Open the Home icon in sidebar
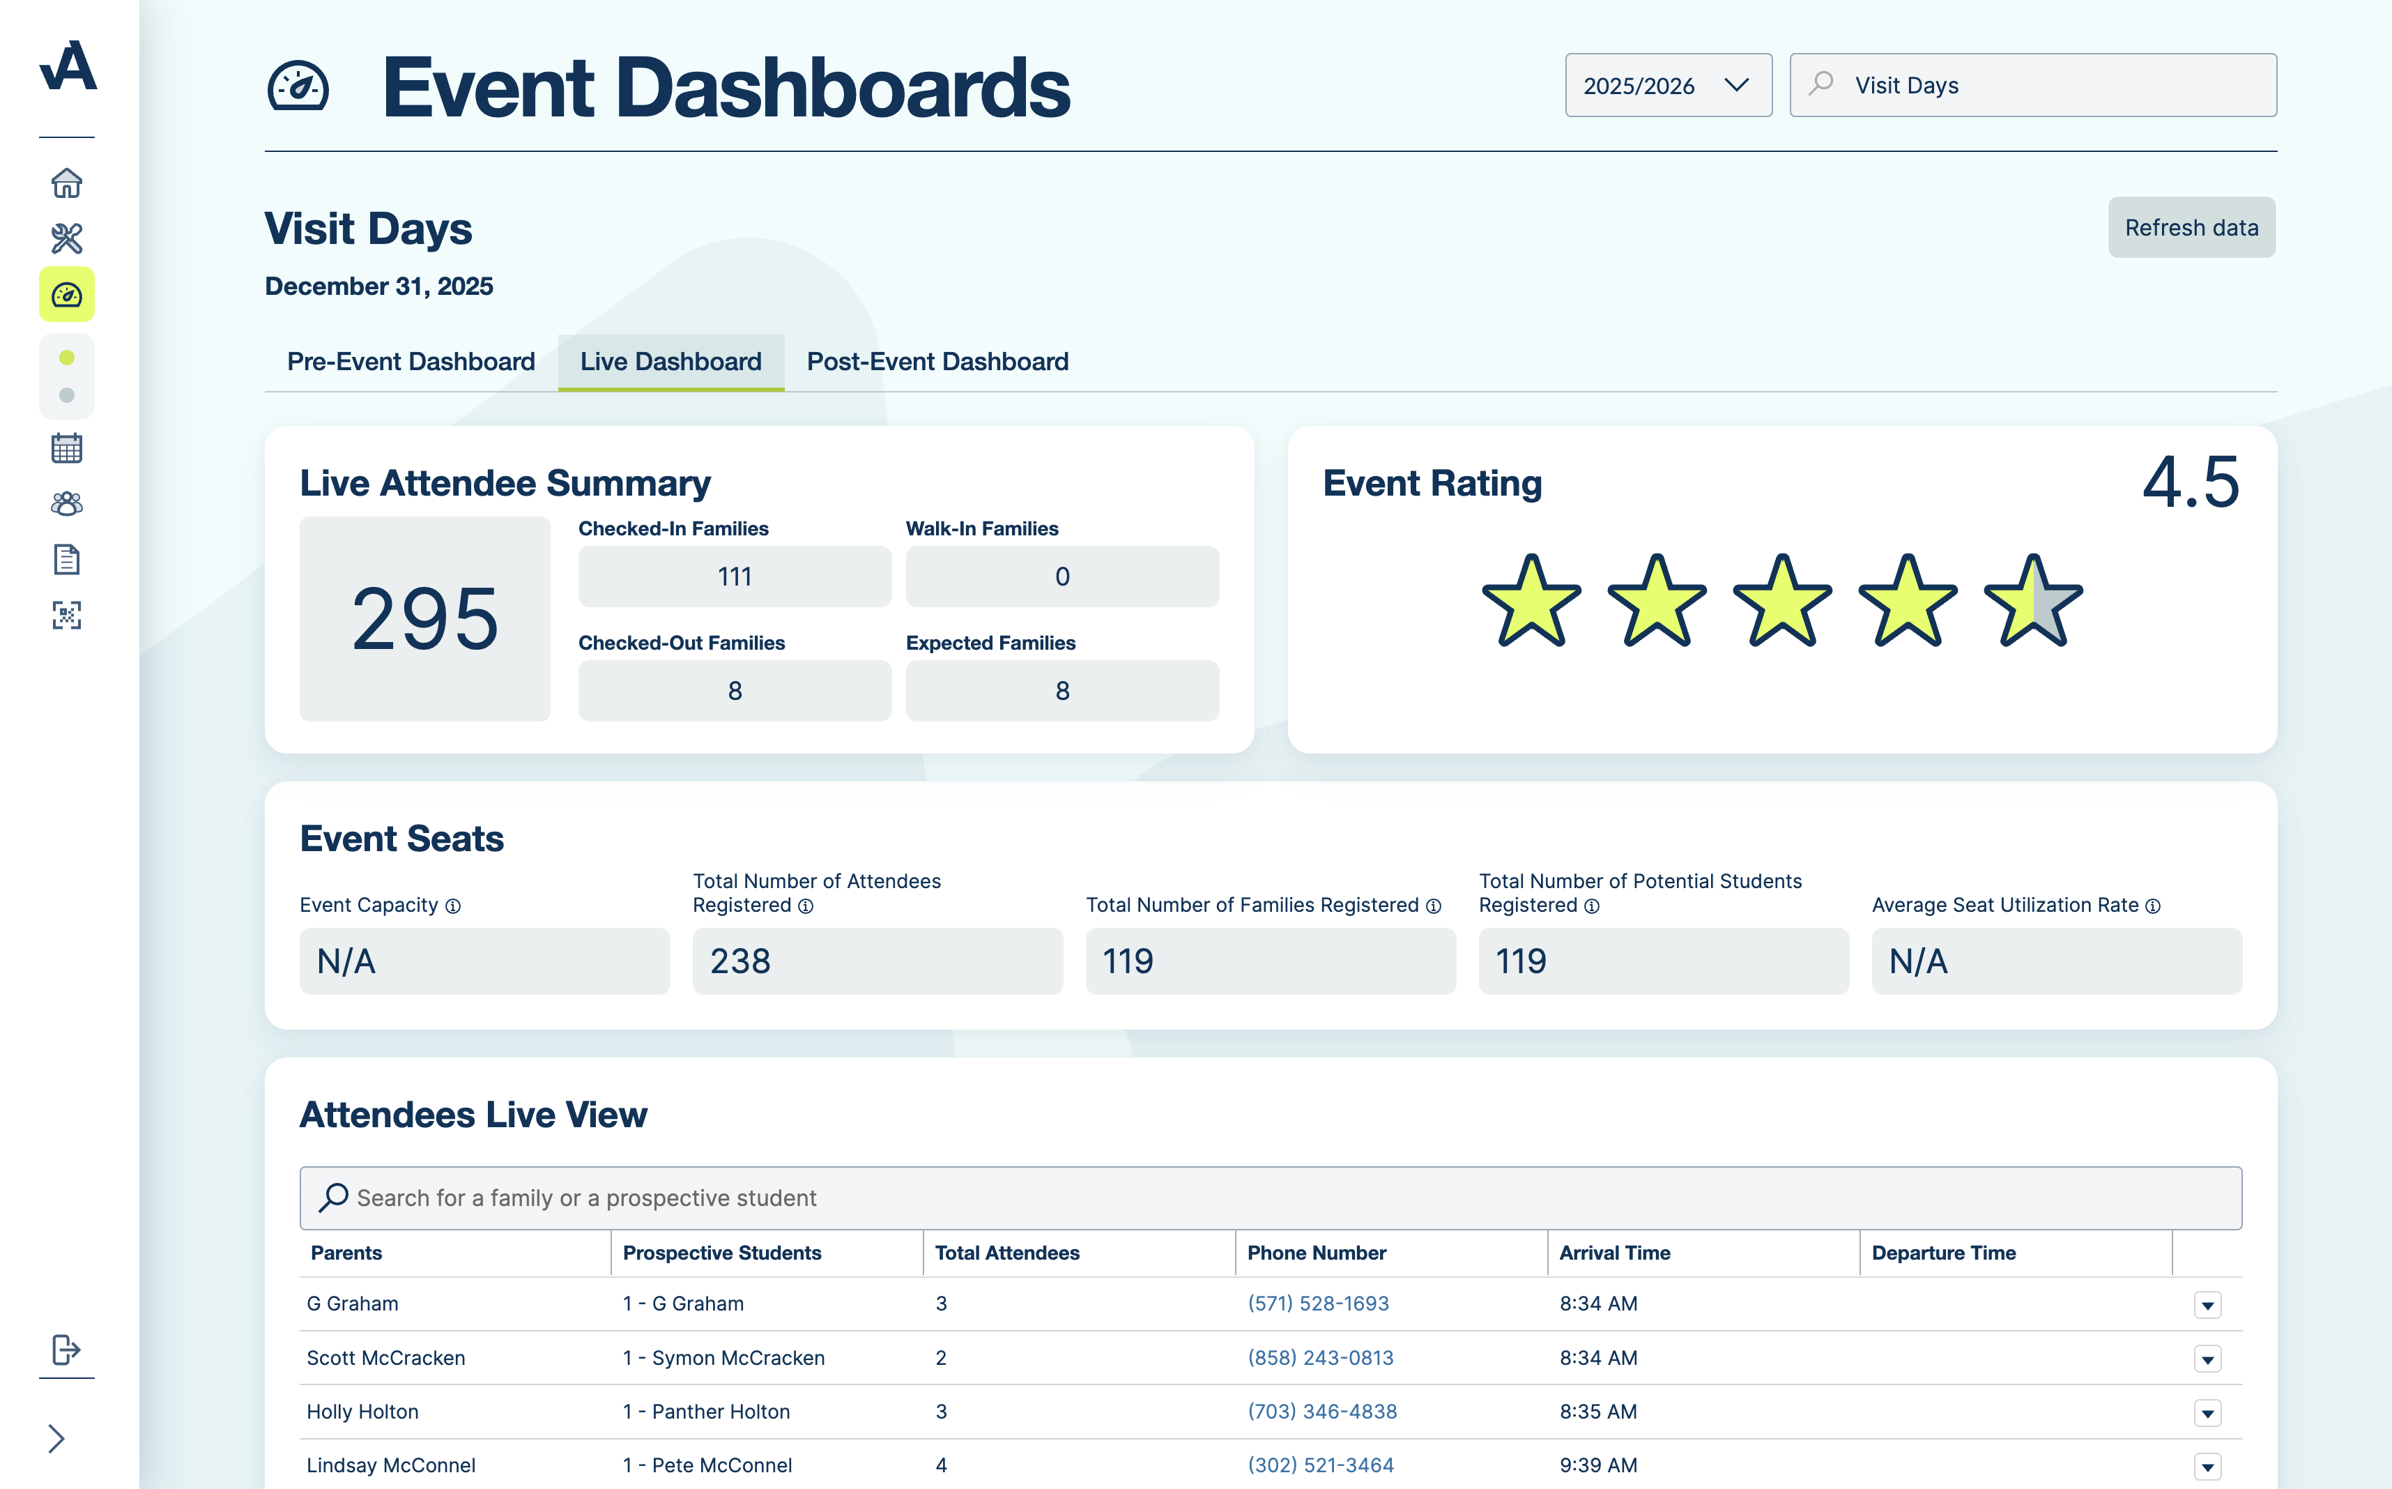Screen dimensions: 2392x1489 click(66, 183)
